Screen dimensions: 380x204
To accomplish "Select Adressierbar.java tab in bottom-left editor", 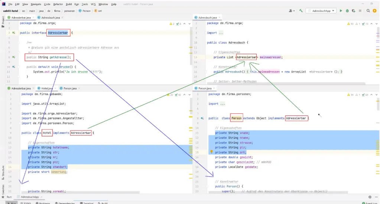I will click(x=21, y=88).
